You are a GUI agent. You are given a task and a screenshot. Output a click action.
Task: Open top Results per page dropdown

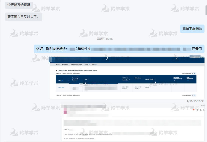pos(194,73)
